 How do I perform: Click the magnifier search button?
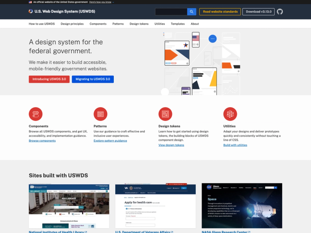pyautogui.click(x=192, y=12)
